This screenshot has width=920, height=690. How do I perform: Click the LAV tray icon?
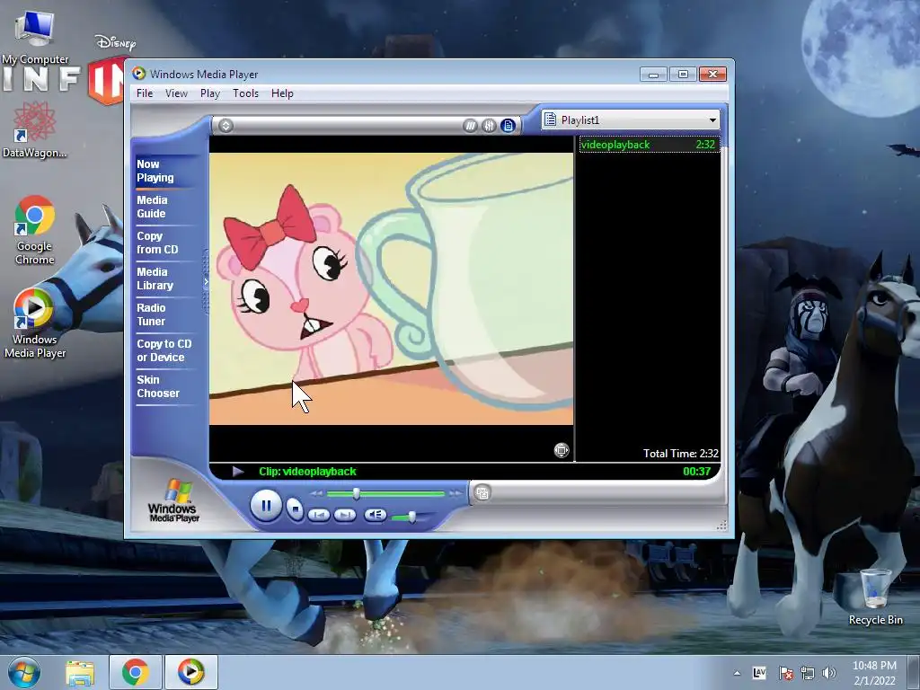tap(759, 673)
